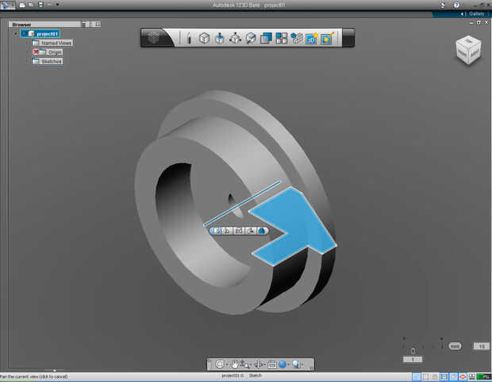
Task: Open the overlapping blue squares combine tool
Action: (x=266, y=38)
